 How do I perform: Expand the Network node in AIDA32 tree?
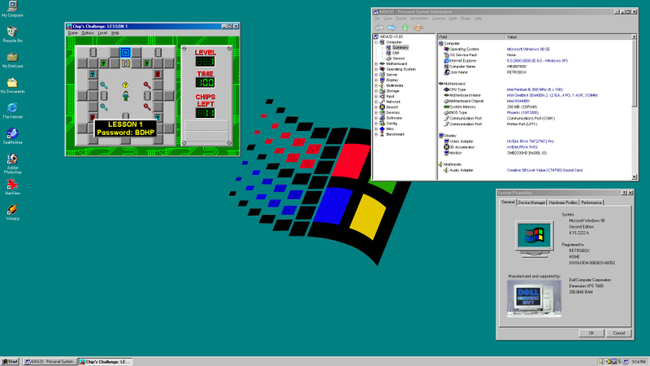pyautogui.click(x=376, y=102)
